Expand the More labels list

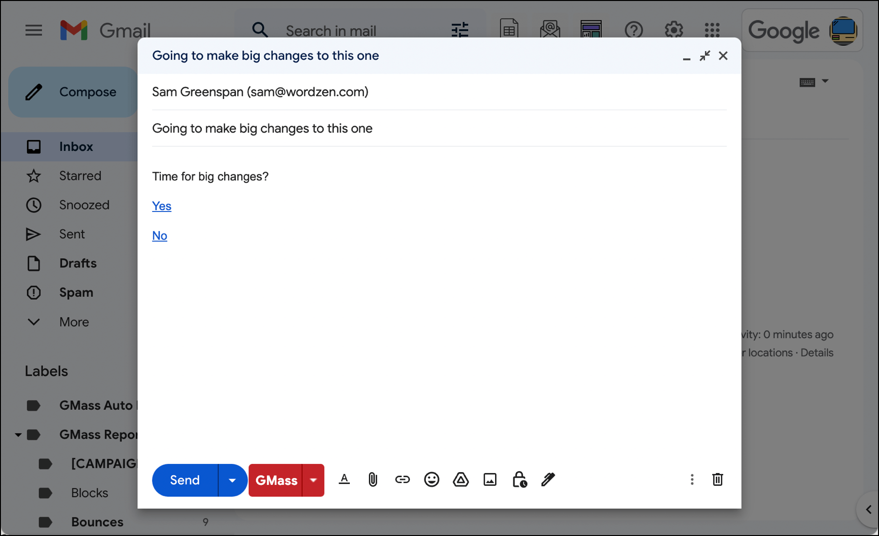(x=73, y=322)
